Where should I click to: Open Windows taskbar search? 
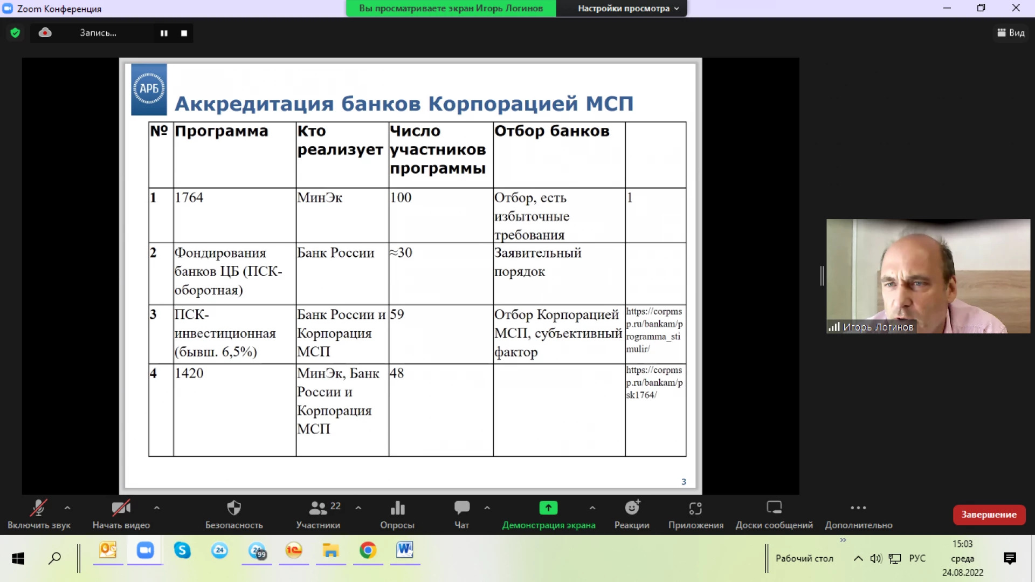tap(54, 558)
